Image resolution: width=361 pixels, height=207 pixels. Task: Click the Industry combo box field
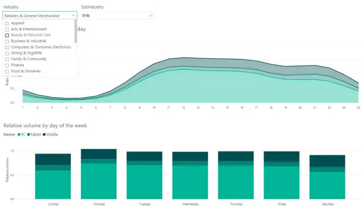40,16
